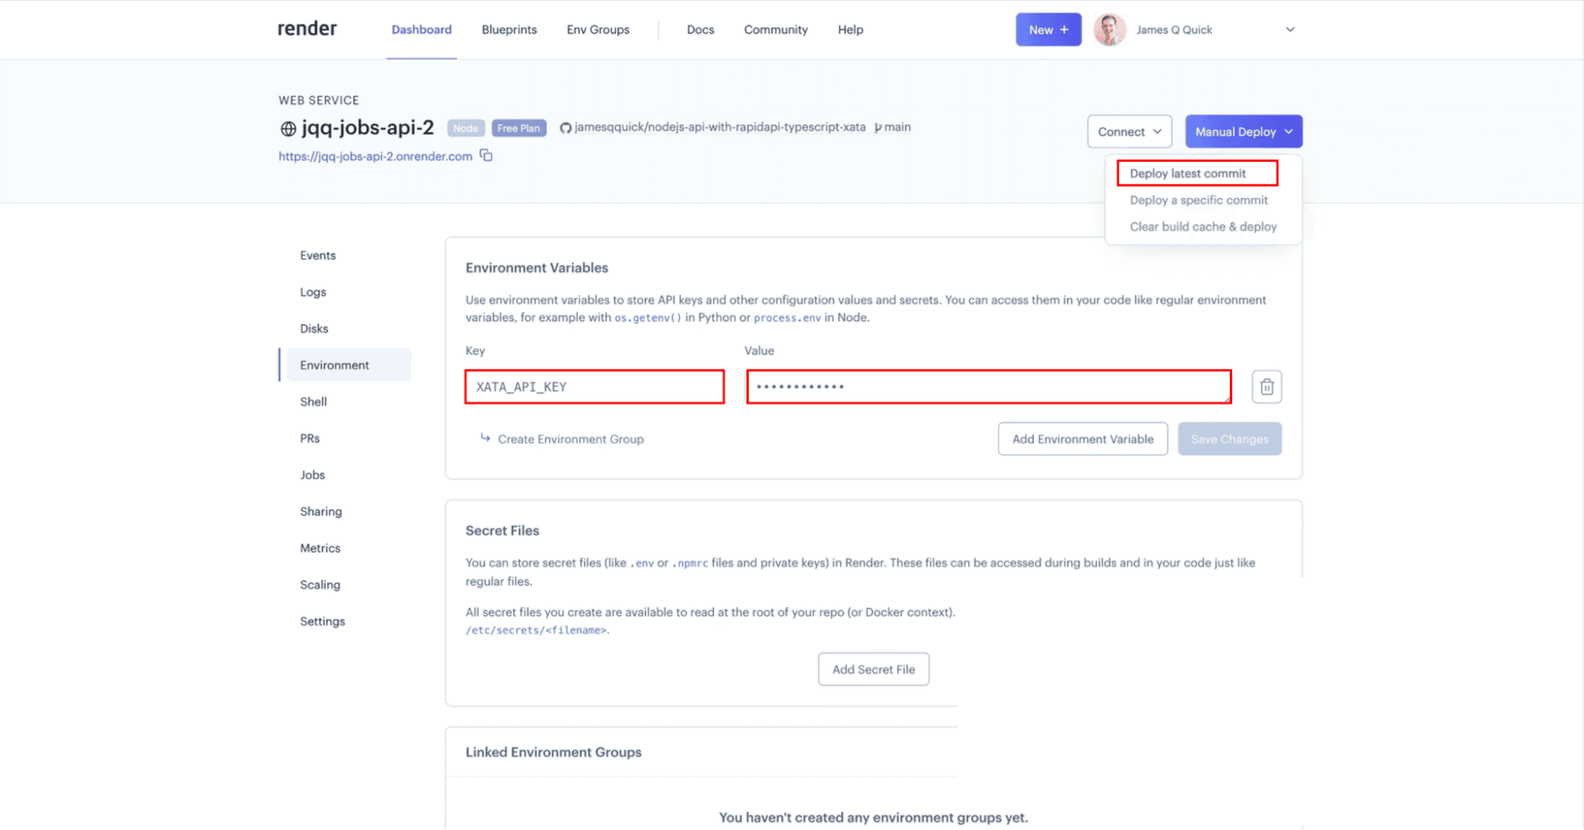Image resolution: width=1584 pixels, height=830 pixels.
Task: Click the main branch label
Action: click(x=892, y=127)
